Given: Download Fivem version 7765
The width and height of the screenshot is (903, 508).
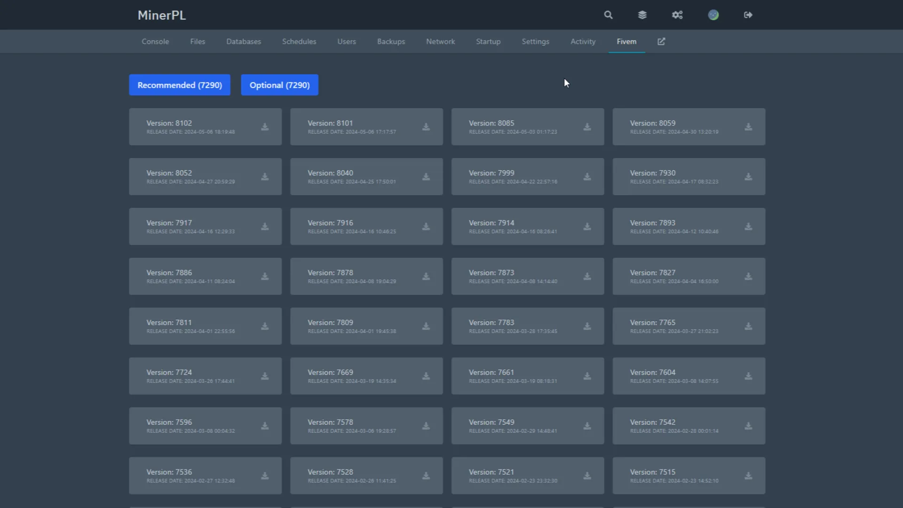Looking at the screenshot, I should point(748,326).
